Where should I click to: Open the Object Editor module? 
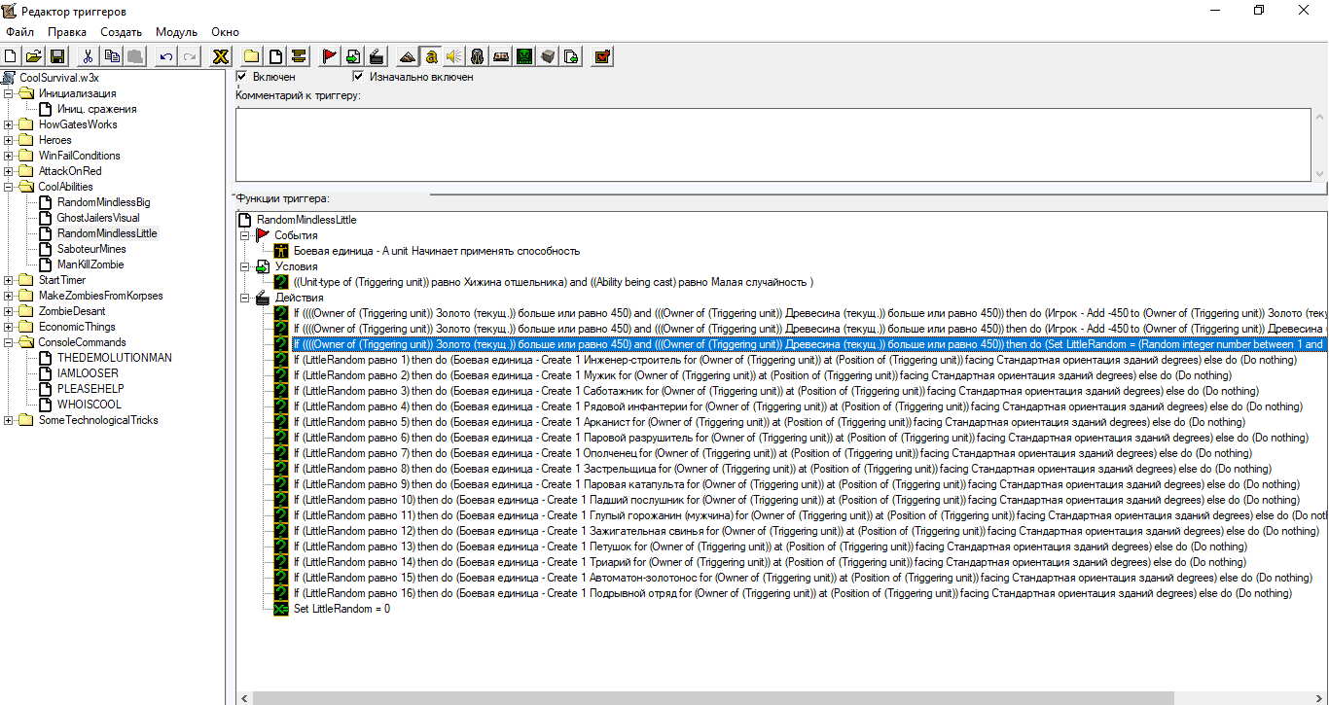click(478, 56)
